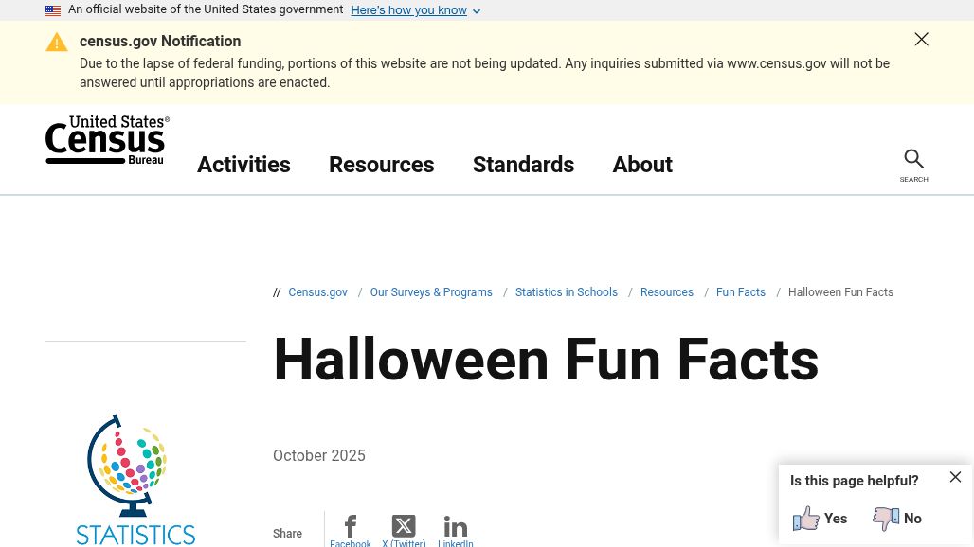Open the About menu
Viewport: 974px width, 547px height.
click(642, 165)
